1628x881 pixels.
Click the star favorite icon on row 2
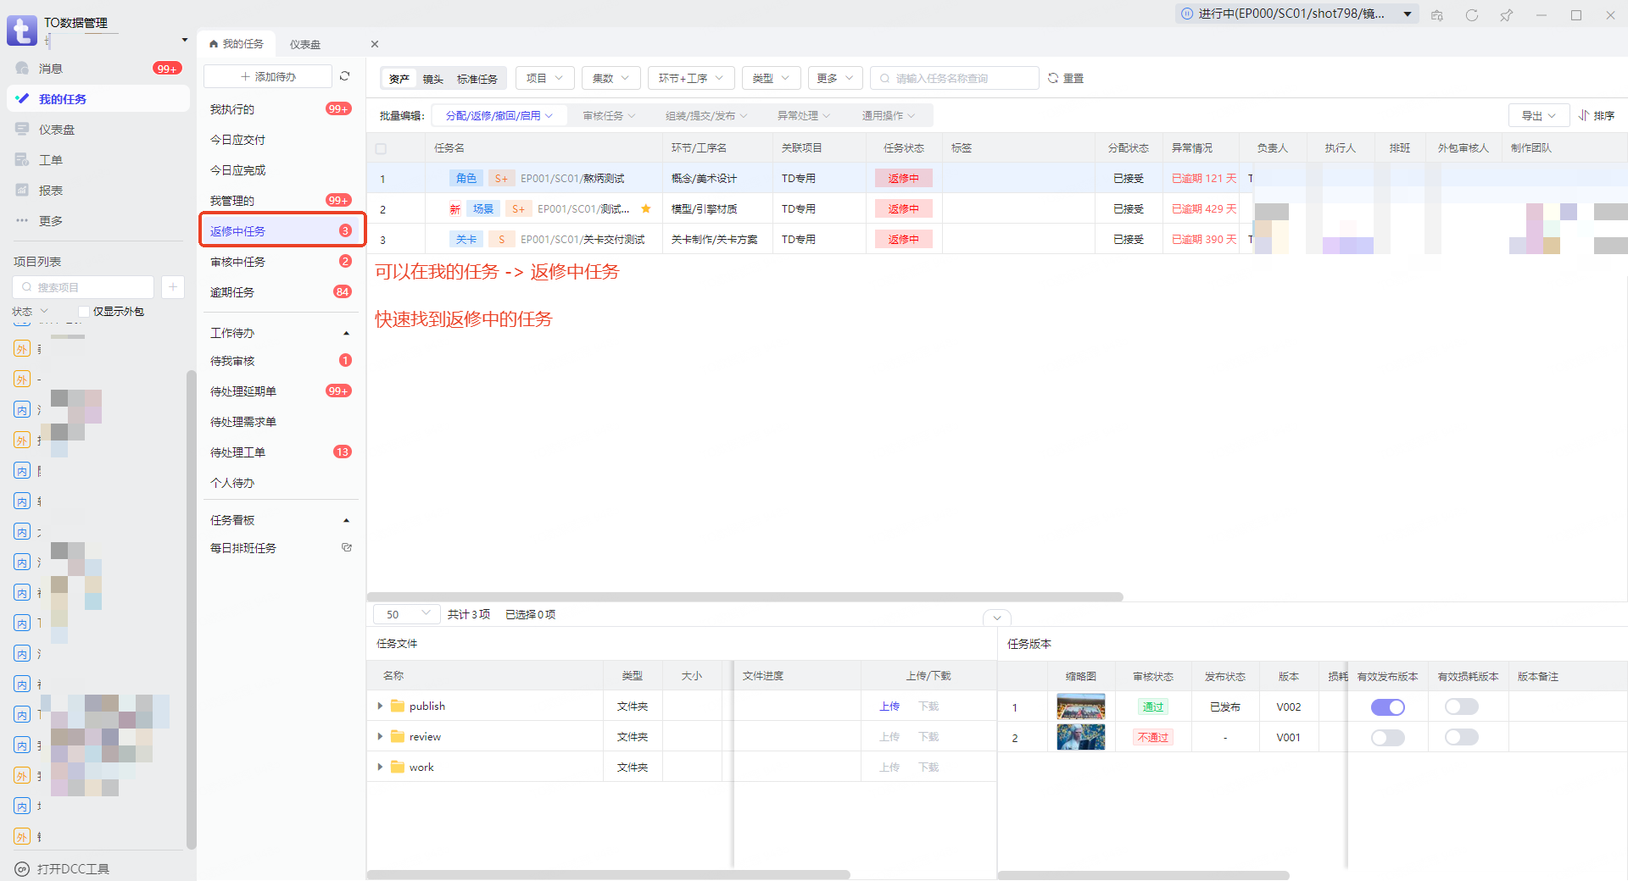(646, 208)
